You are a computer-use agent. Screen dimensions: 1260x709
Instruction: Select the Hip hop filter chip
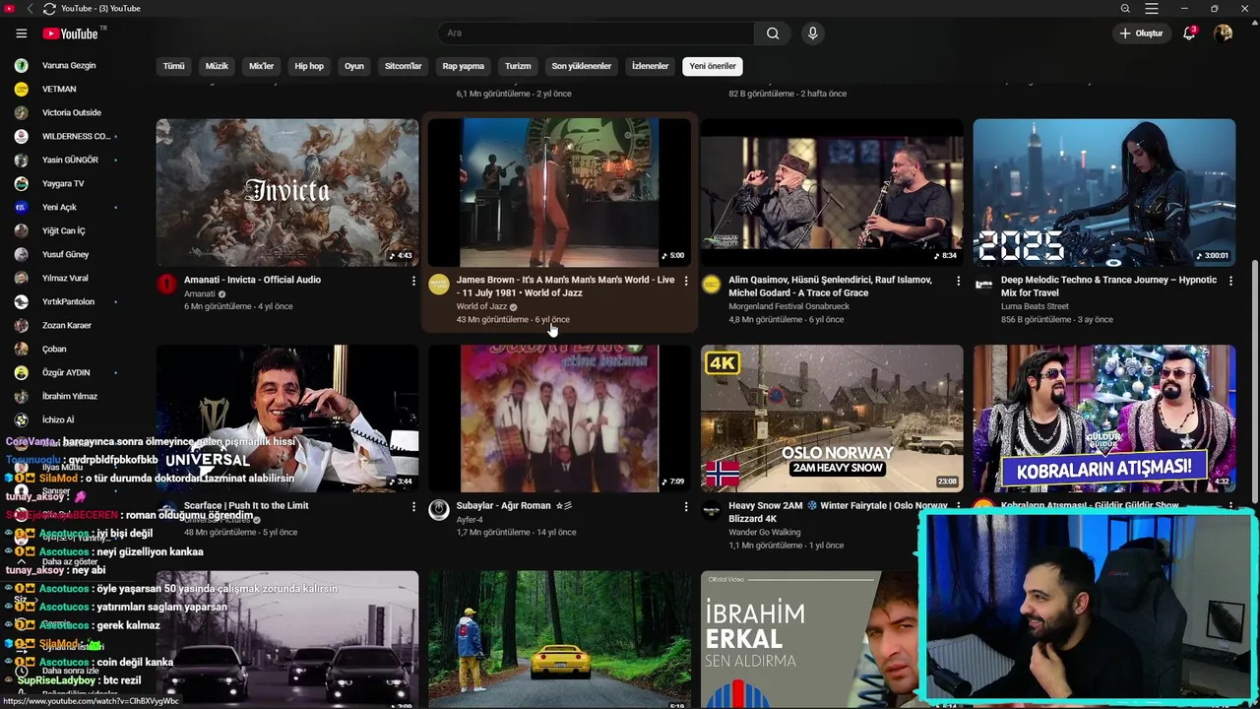(309, 66)
